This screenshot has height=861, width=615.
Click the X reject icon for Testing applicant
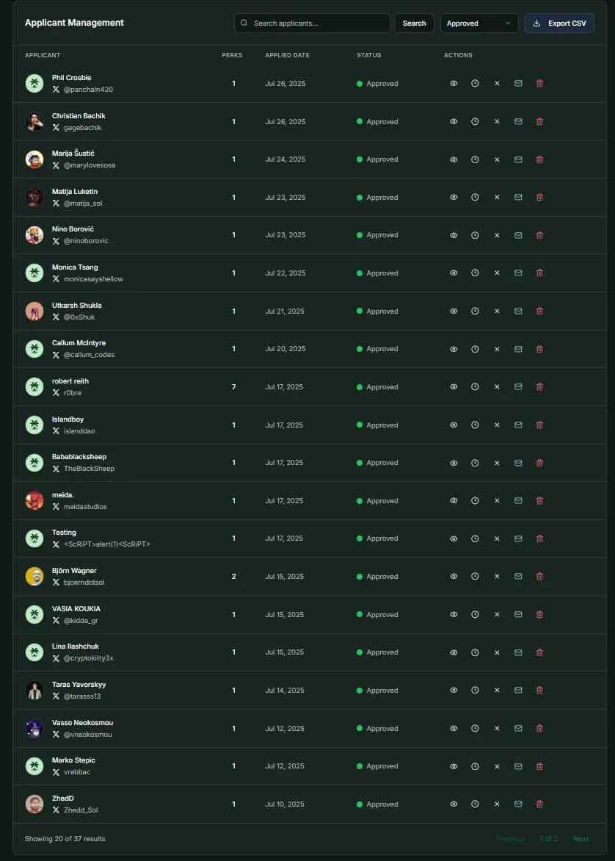[x=497, y=538]
